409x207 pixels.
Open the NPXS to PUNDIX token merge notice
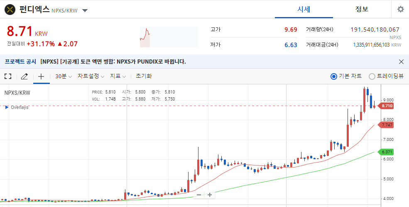[113, 62]
